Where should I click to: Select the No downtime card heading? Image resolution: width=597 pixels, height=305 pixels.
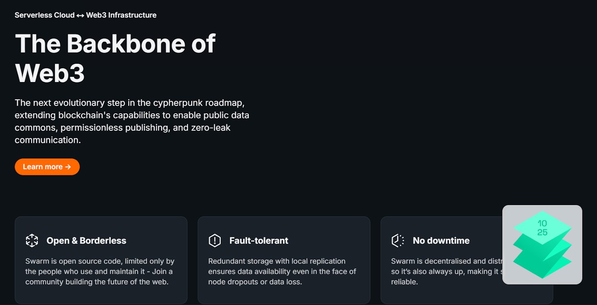point(441,240)
